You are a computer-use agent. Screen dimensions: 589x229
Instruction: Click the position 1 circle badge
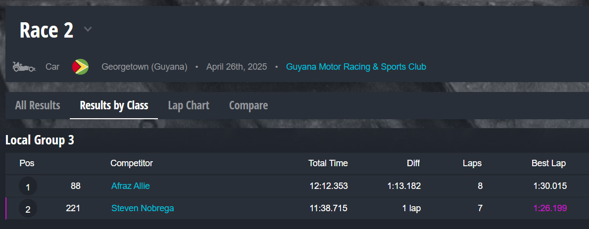(x=28, y=187)
